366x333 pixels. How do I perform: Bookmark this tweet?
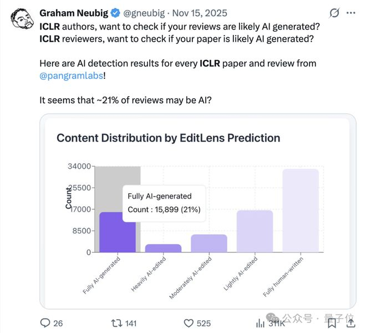[x=331, y=323]
